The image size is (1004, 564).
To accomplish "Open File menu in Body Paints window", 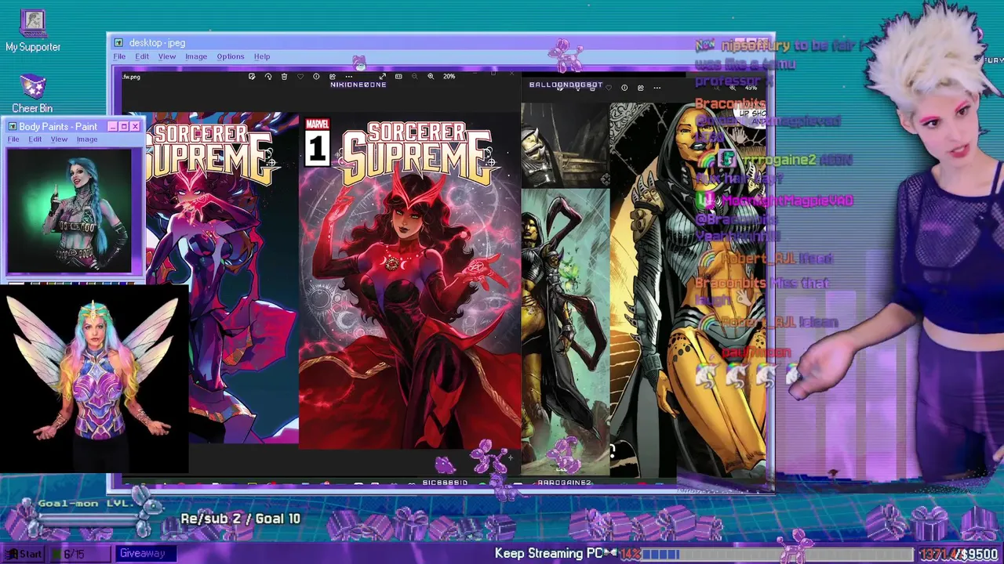I will (x=13, y=139).
